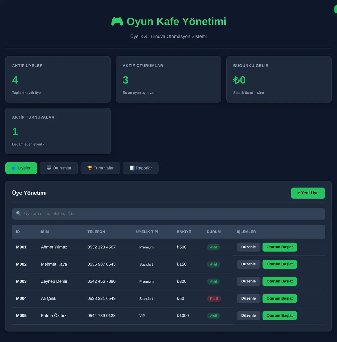Click the ₺1000 balance value
Viewport: 337px width, 342px height.
(x=183, y=316)
